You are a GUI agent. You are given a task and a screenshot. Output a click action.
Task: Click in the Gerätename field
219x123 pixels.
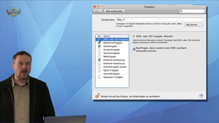tap(159, 20)
